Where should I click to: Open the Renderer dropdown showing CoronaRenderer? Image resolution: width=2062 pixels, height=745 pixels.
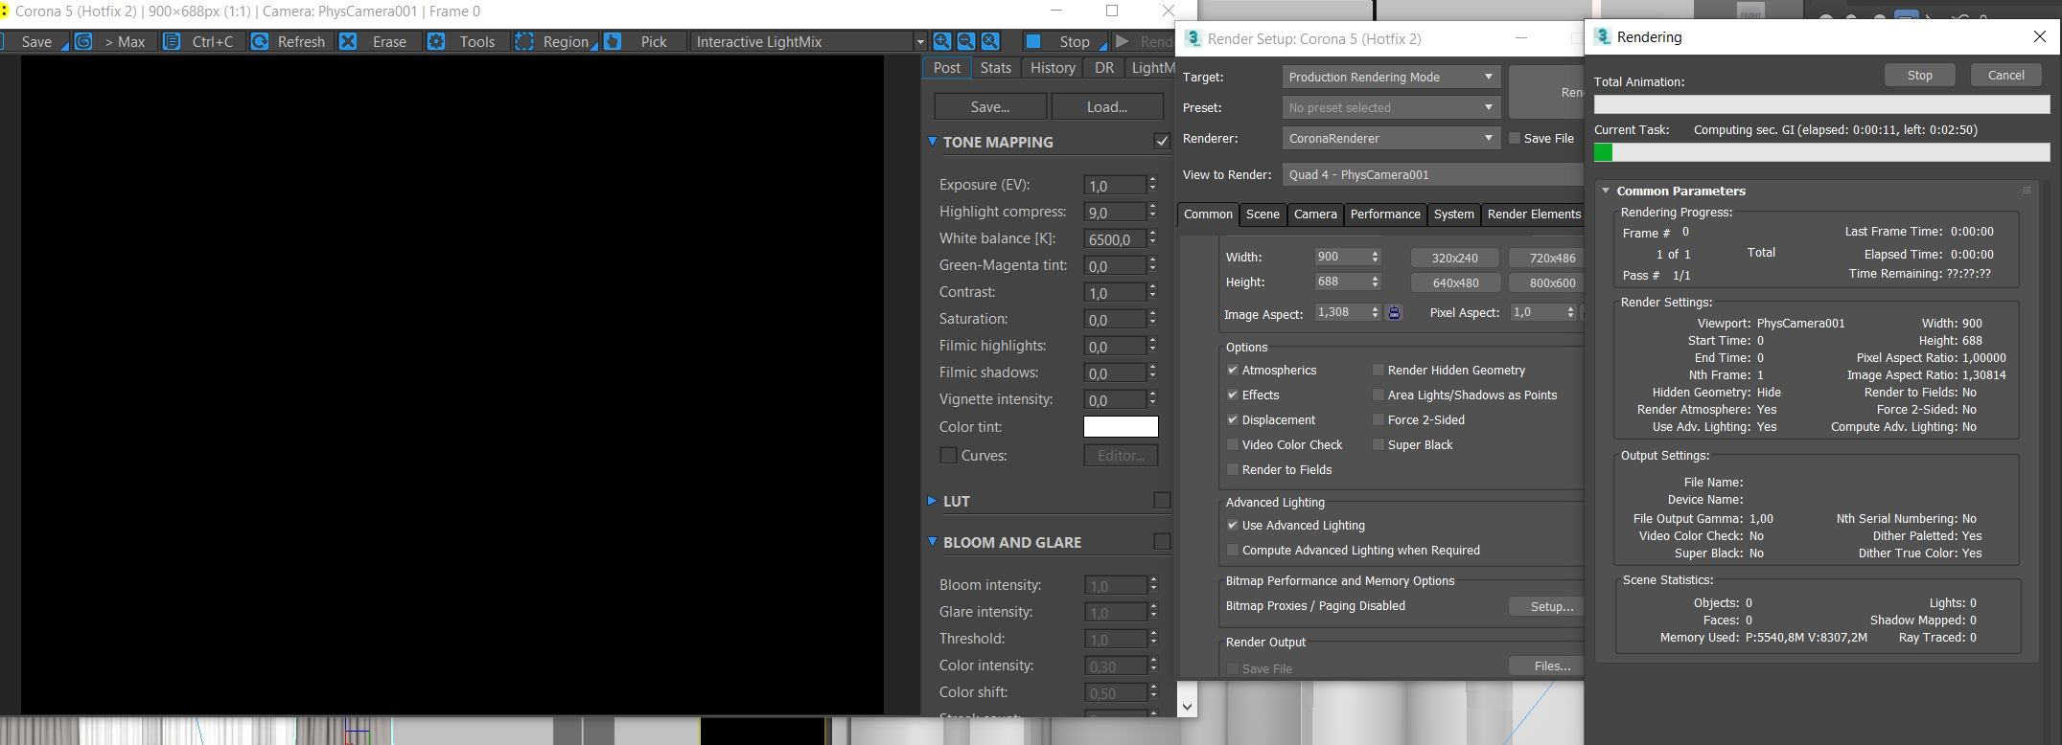tap(1390, 138)
